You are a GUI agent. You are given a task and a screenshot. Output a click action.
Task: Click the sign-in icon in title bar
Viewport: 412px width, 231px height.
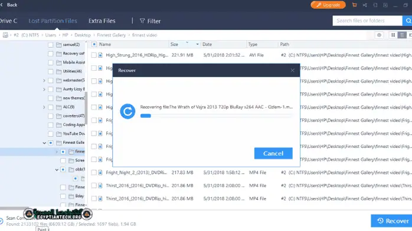point(375,5)
